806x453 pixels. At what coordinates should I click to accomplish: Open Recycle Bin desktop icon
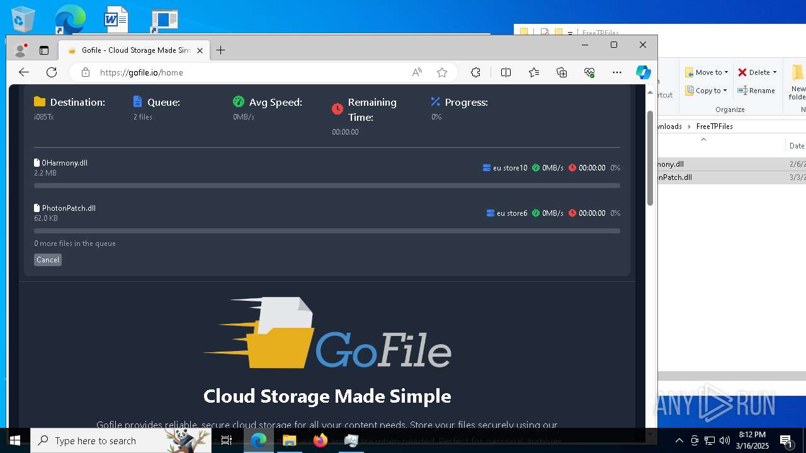23,19
